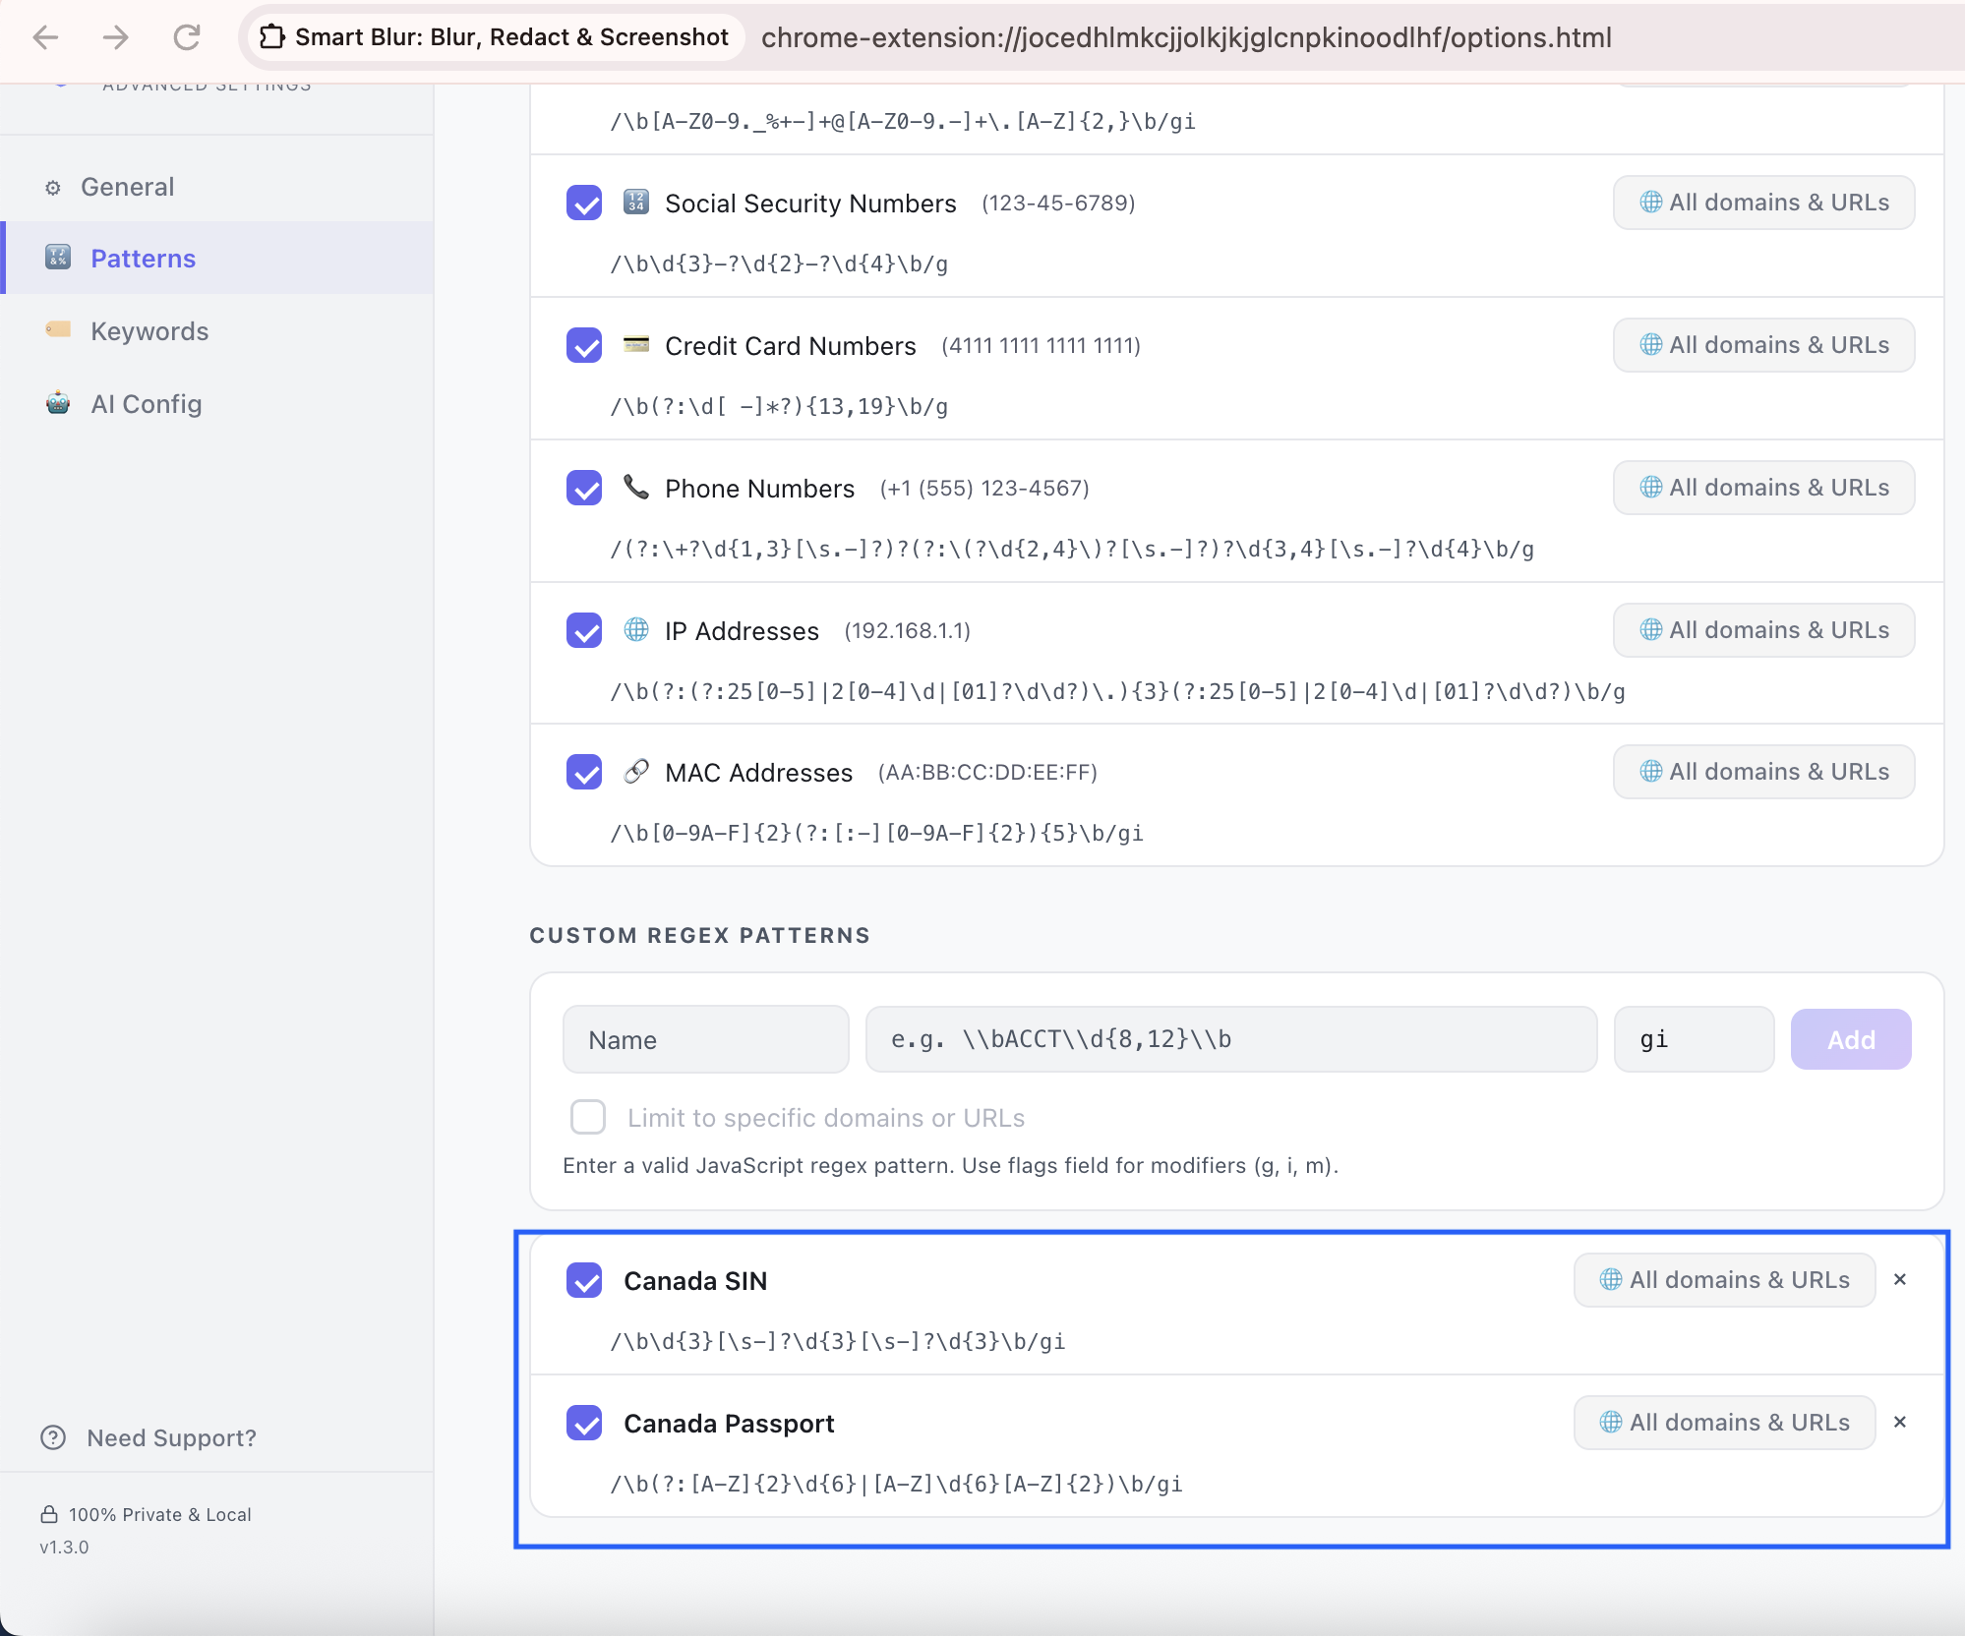The width and height of the screenshot is (1965, 1636).
Task: Disable the Social Security Numbers pattern checkbox
Action: [x=584, y=203]
